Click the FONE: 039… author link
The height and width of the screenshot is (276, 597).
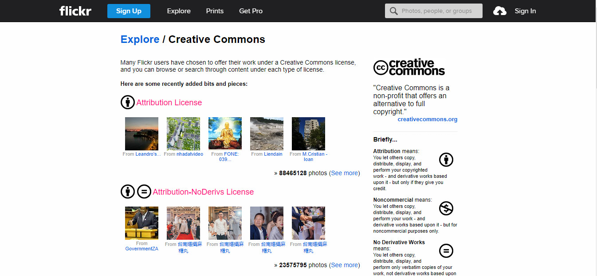(x=229, y=157)
